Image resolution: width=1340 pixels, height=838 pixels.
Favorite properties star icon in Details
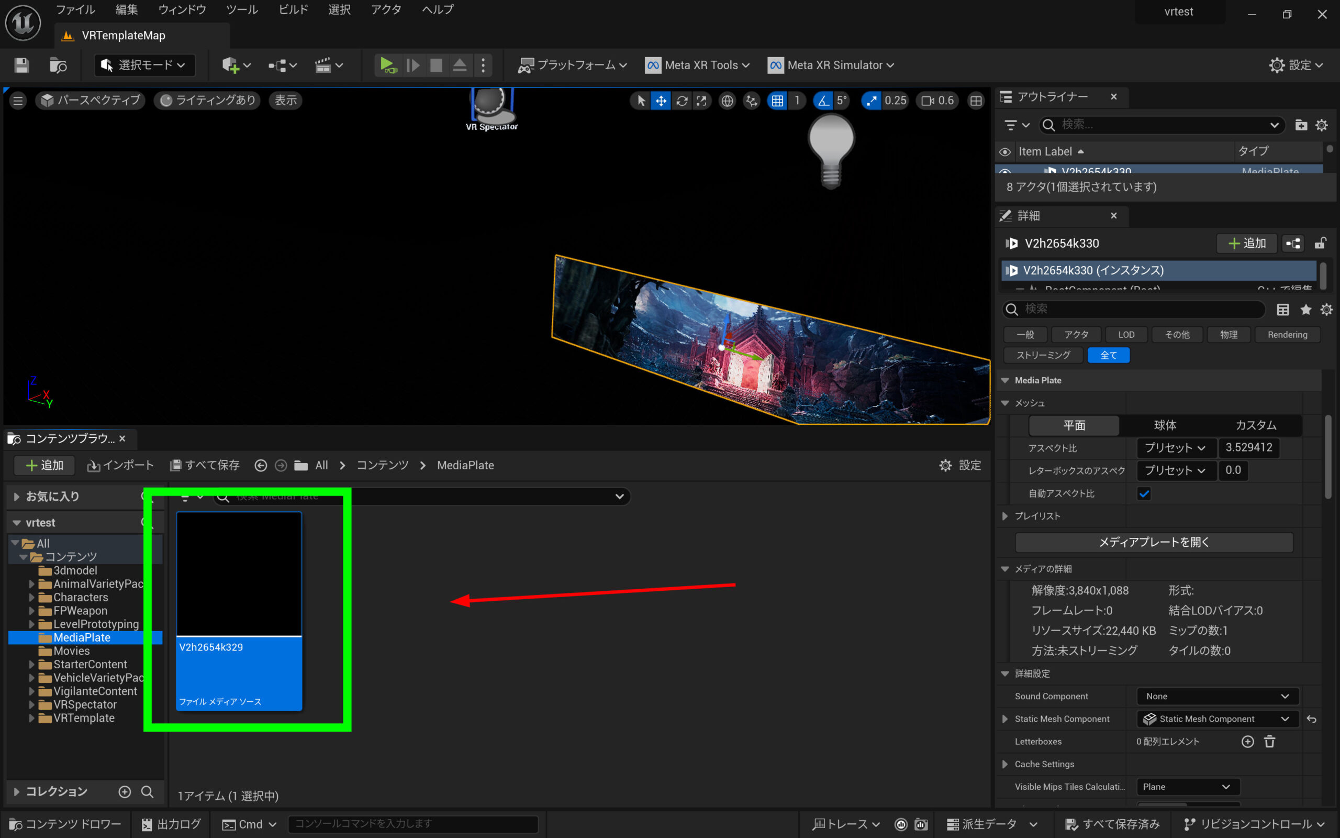pos(1305,309)
